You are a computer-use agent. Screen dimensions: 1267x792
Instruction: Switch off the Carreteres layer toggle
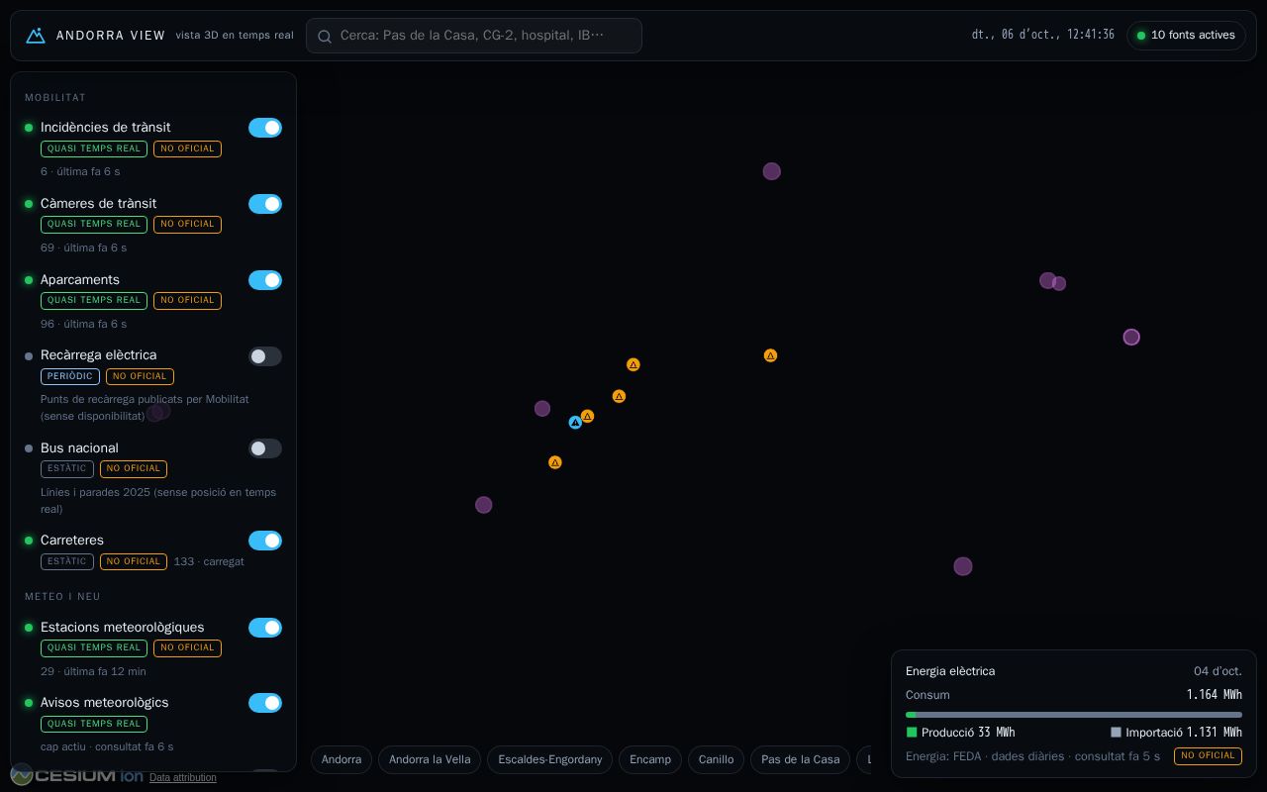265,541
